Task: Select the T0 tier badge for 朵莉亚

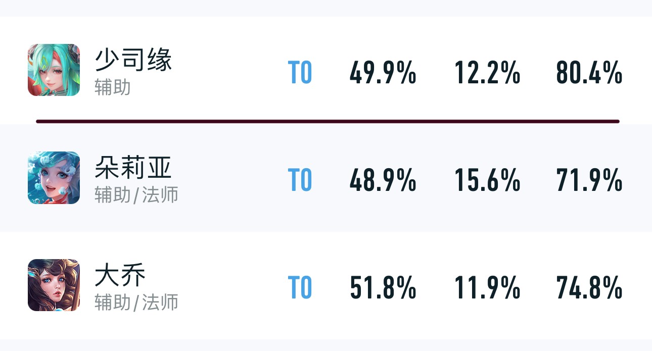Action: pyautogui.click(x=300, y=180)
